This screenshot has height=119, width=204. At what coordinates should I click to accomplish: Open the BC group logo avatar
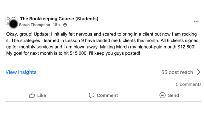10,20
